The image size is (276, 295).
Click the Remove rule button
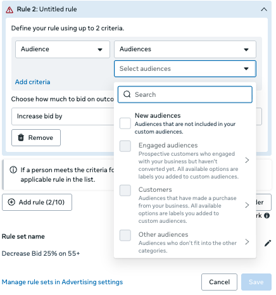(x=36, y=138)
